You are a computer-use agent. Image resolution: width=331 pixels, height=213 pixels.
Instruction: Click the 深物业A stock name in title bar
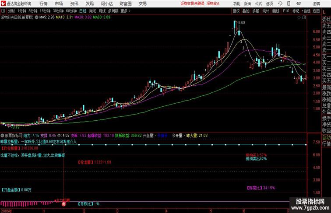click(x=213, y=3)
